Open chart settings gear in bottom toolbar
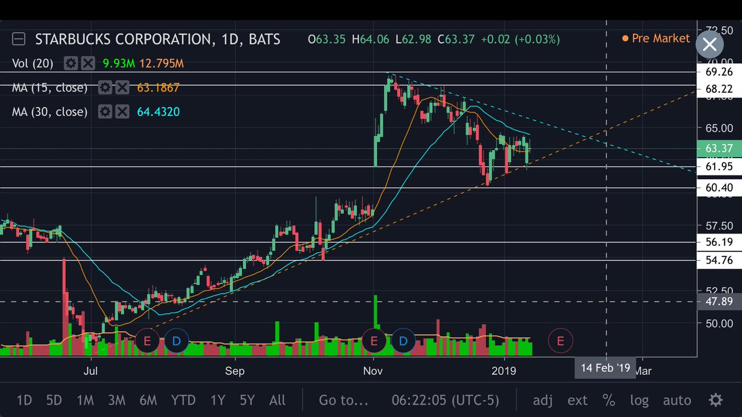742x417 pixels. 715,400
